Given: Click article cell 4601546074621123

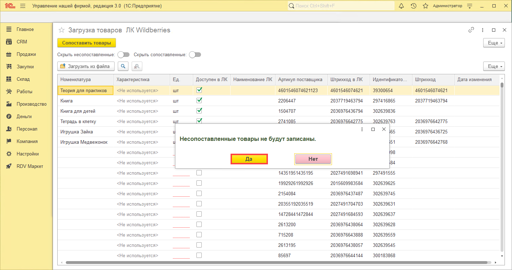Looking at the screenshot, I should pos(301,90).
